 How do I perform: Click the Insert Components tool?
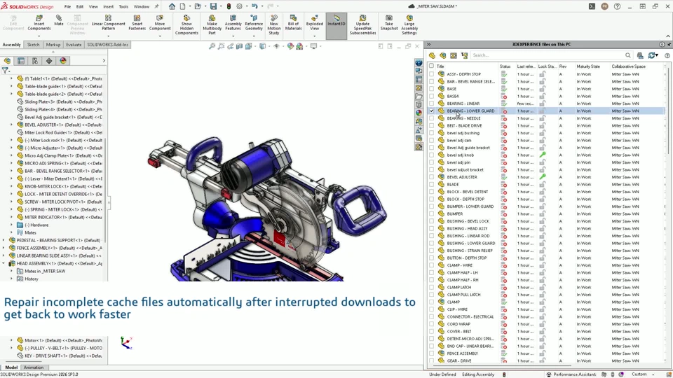(39, 23)
